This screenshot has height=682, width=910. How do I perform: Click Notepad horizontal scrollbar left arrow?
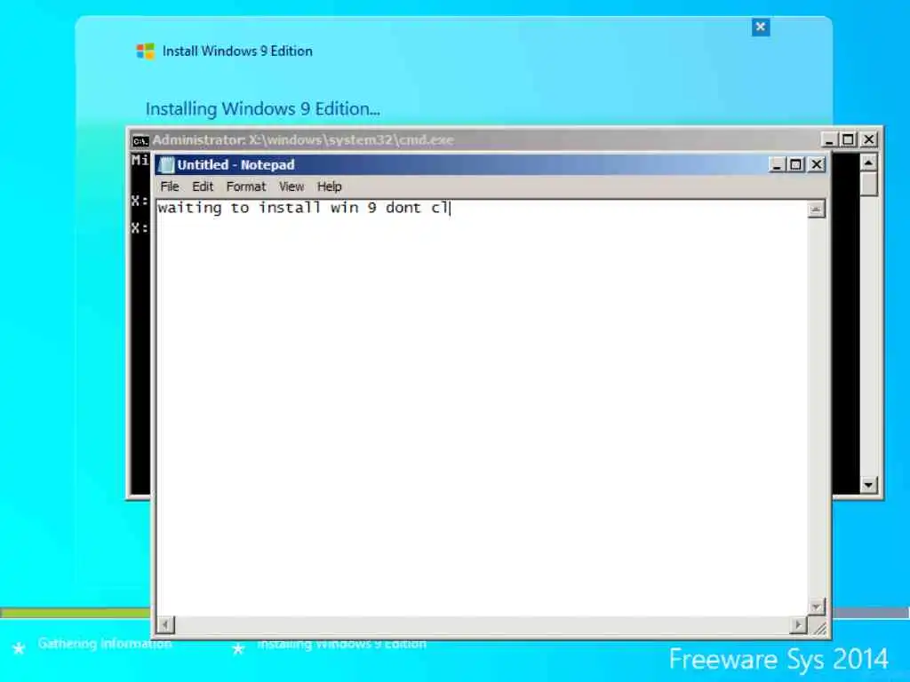(x=165, y=624)
